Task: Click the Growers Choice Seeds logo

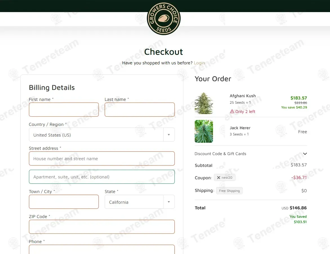Action: [163, 19]
